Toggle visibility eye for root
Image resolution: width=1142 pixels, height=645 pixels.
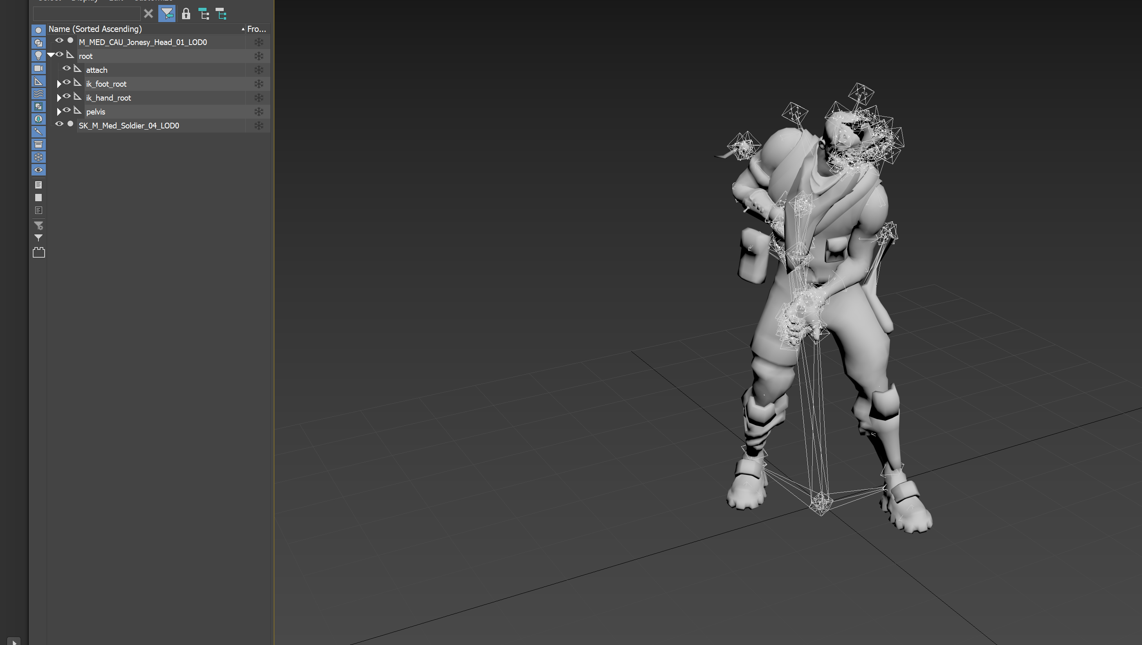(x=59, y=54)
